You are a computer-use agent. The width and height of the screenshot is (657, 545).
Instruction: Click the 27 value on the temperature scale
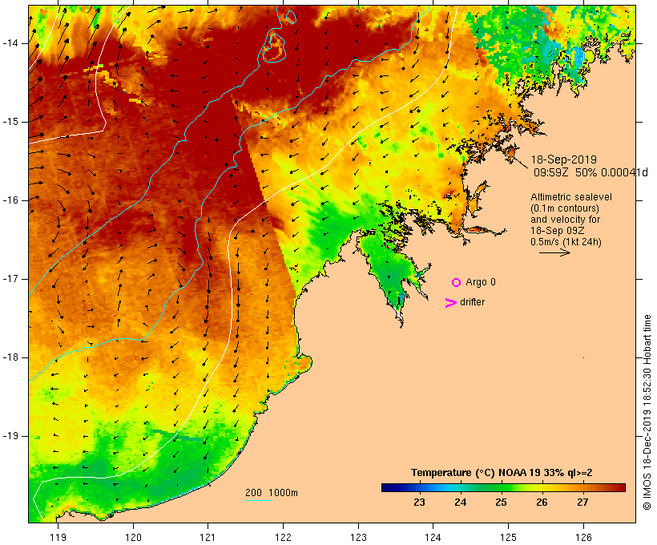tap(582, 503)
